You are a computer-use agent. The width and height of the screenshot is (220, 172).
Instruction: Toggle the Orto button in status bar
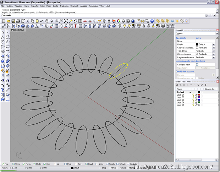point(114,168)
